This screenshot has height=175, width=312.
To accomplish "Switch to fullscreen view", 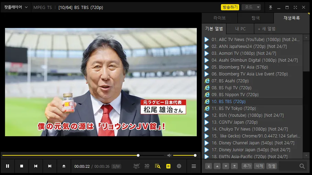I will 295,7.
